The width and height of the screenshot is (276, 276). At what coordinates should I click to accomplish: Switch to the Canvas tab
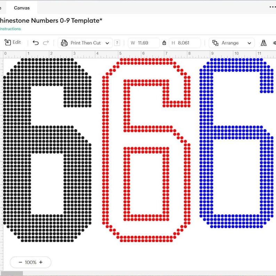(x=22, y=8)
